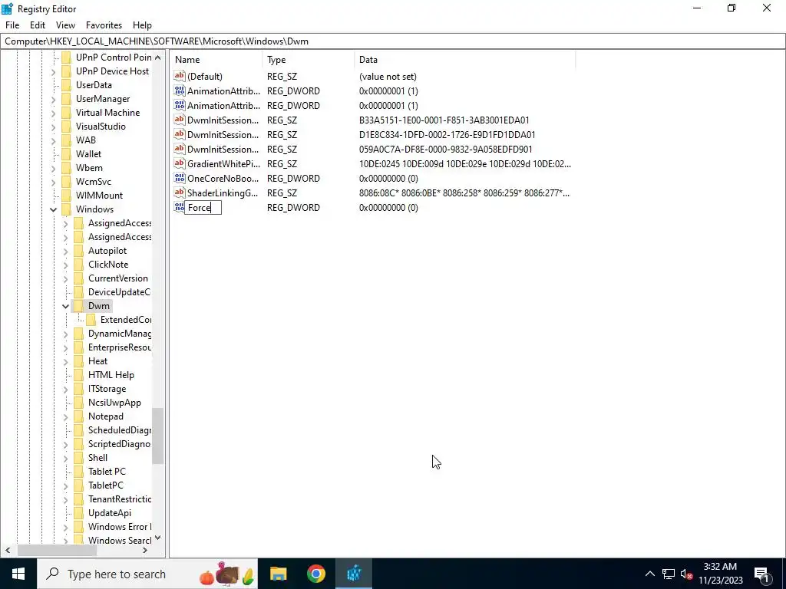This screenshot has height=589, width=786.
Task: Click the (value not set) data cell
Action: 388,77
